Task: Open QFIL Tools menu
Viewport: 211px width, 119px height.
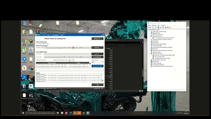Action: [48, 35]
